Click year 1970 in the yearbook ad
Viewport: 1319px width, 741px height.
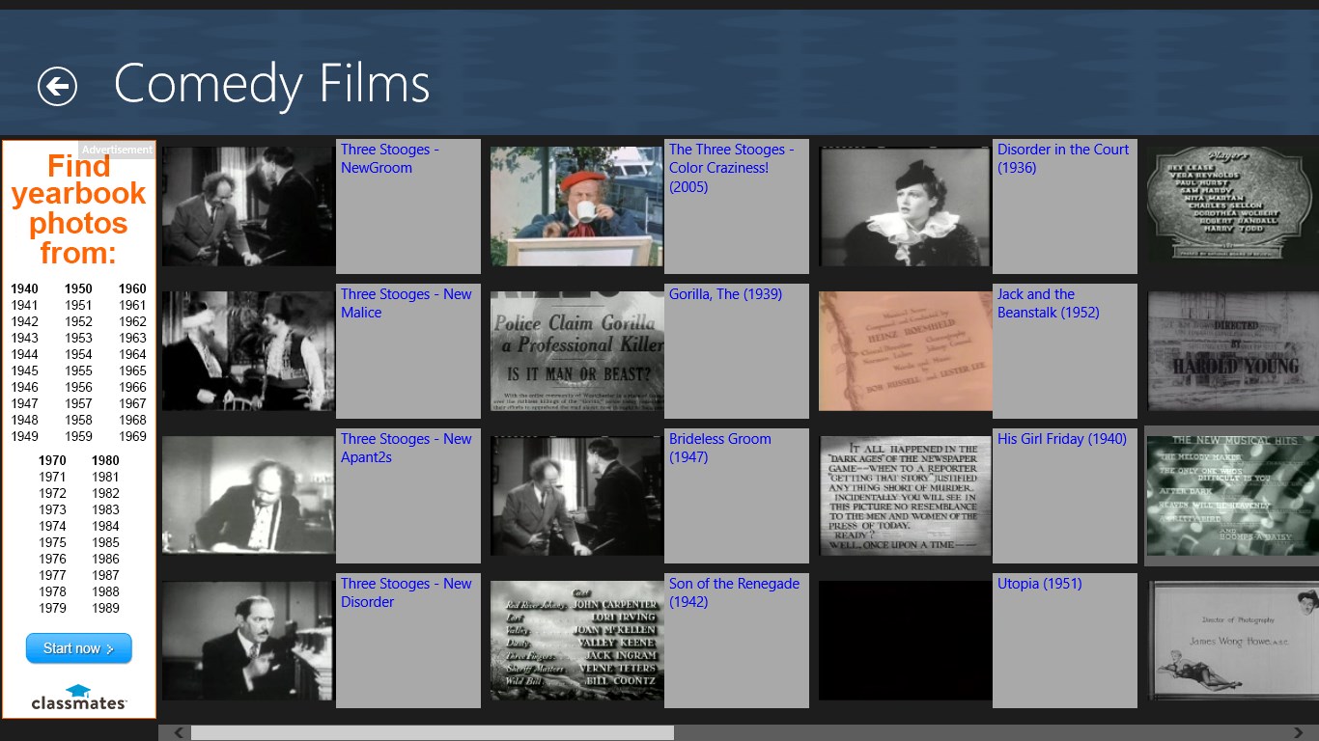point(52,460)
